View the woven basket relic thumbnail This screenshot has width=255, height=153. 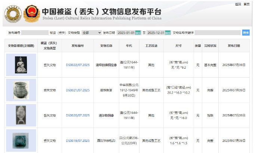pyautogui.click(x=21, y=90)
